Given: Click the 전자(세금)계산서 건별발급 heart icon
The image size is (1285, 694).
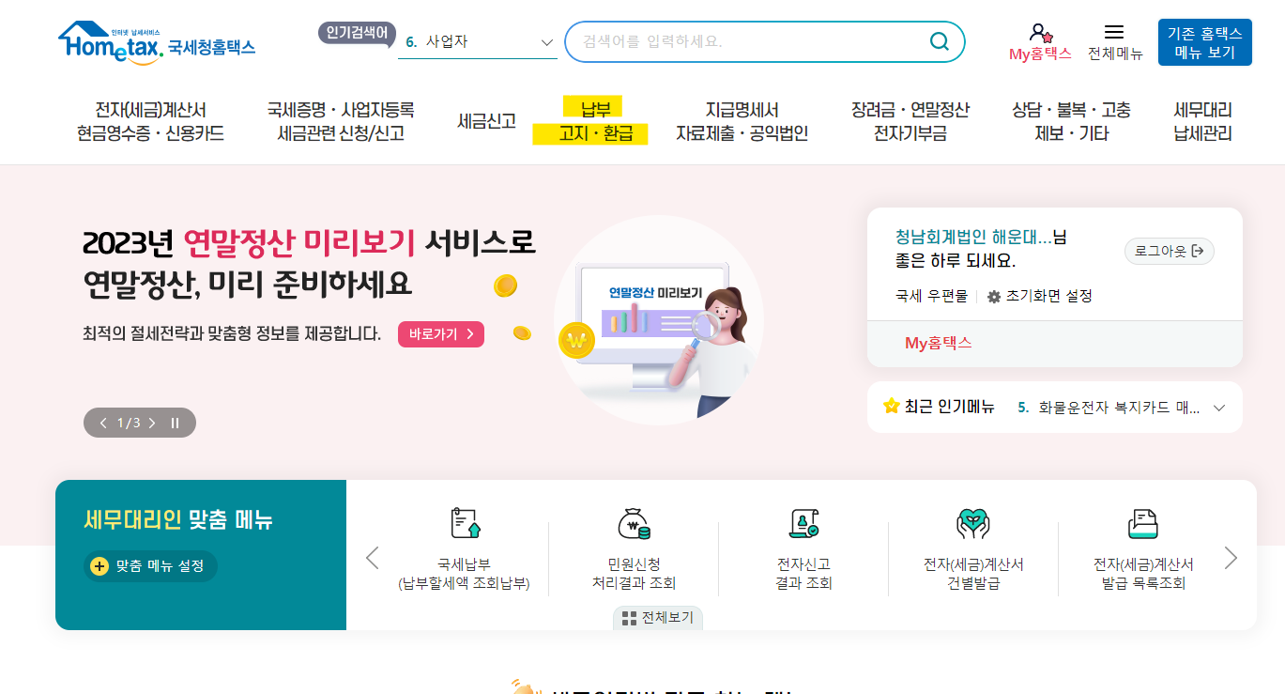Looking at the screenshot, I should pos(973,523).
